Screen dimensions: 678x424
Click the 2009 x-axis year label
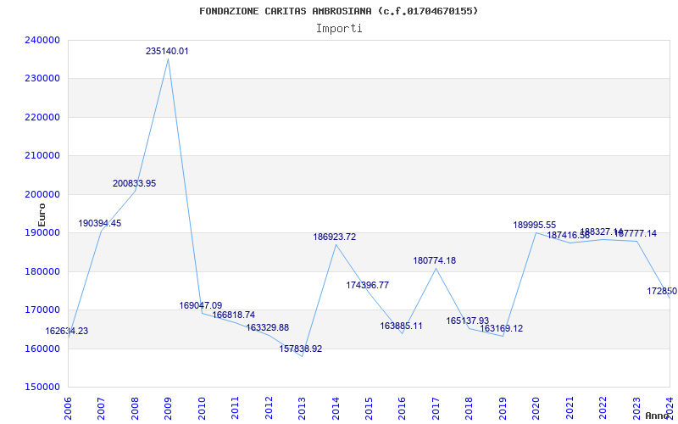click(168, 408)
